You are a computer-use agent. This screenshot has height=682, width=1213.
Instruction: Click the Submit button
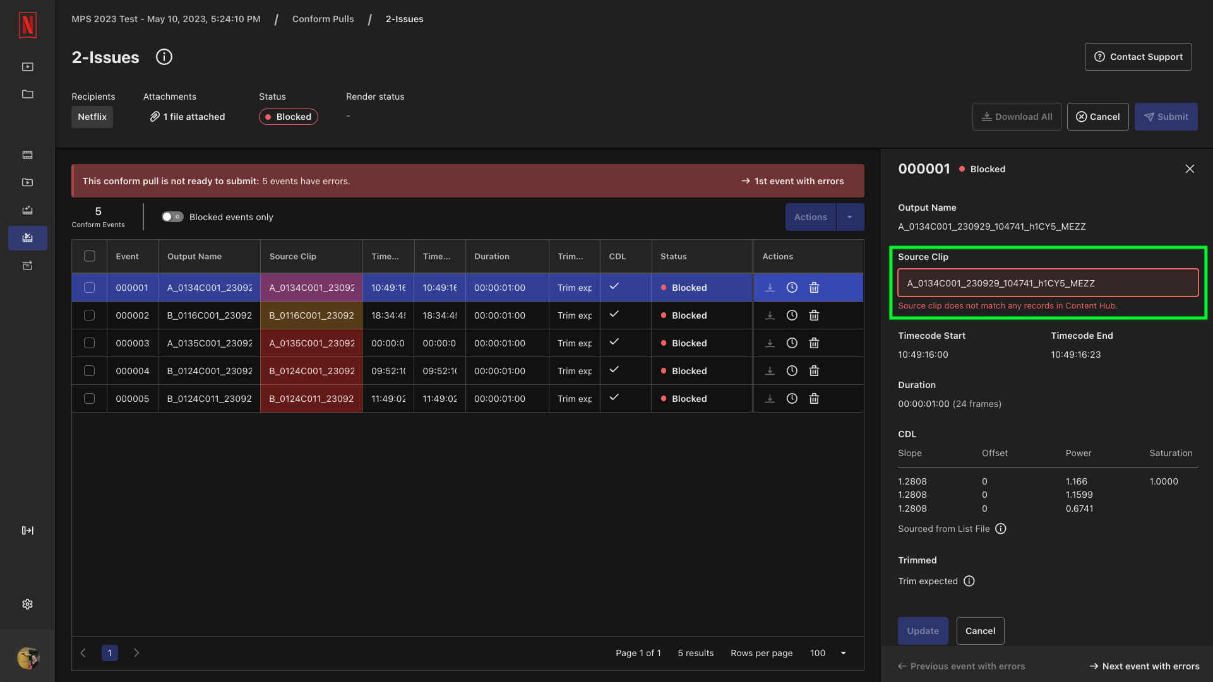(x=1166, y=117)
